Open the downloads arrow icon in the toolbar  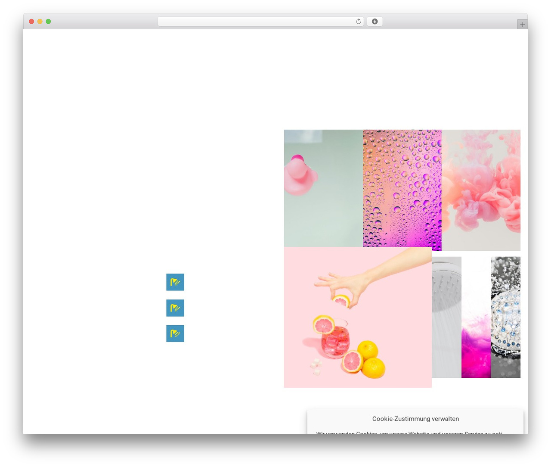coord(375,22)
